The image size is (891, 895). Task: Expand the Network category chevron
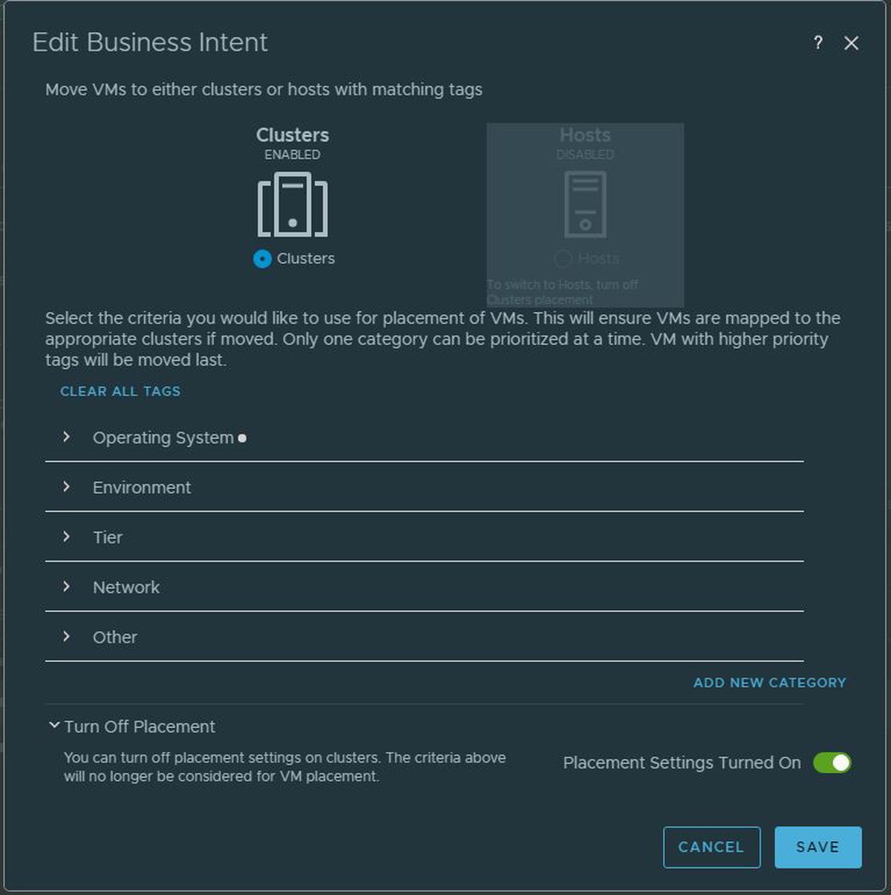pyautogui.click(x=66, y=586)
